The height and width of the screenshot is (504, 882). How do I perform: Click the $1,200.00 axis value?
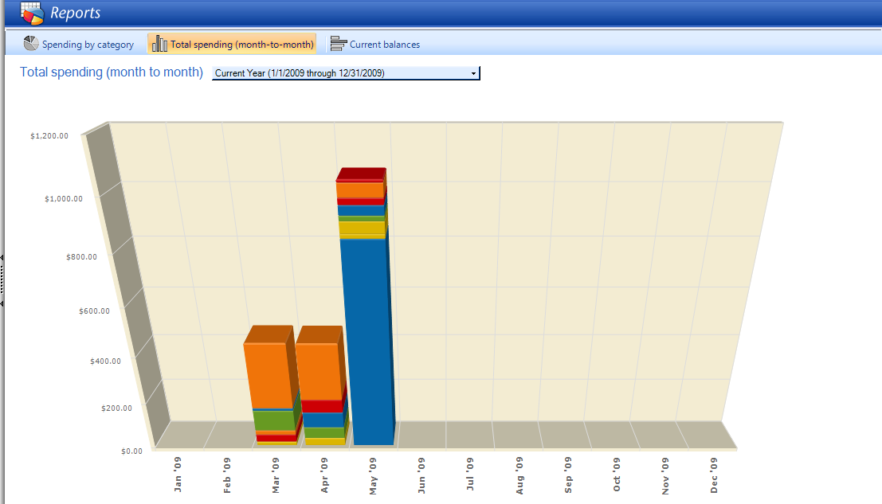[x=49, y=136]
